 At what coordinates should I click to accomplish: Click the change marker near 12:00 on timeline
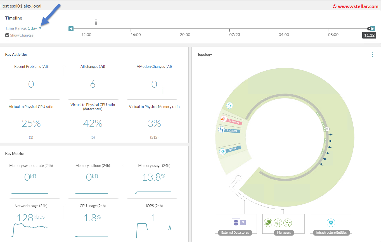96,22
